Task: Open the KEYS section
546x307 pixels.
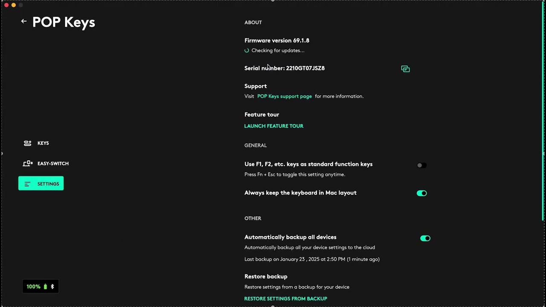Action: 43,143
